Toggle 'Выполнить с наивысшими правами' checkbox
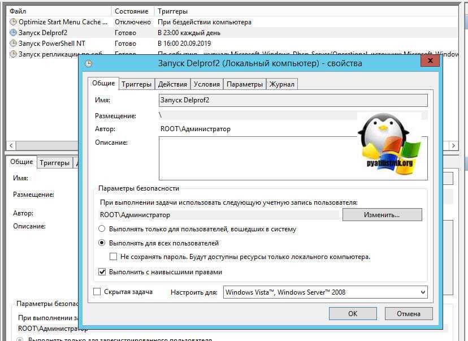468x341 pixels. tap(102, 271)
